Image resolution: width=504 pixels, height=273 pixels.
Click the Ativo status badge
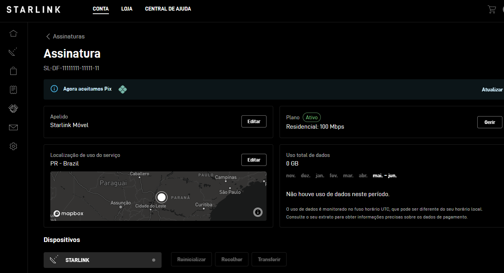coord(312,117)
